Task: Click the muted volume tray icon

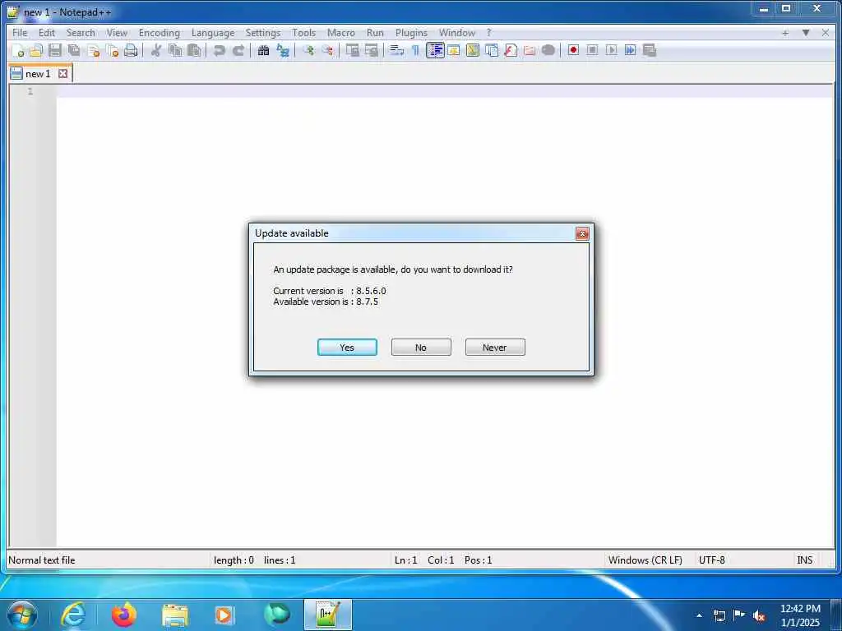Action: (x=759, y=615)
